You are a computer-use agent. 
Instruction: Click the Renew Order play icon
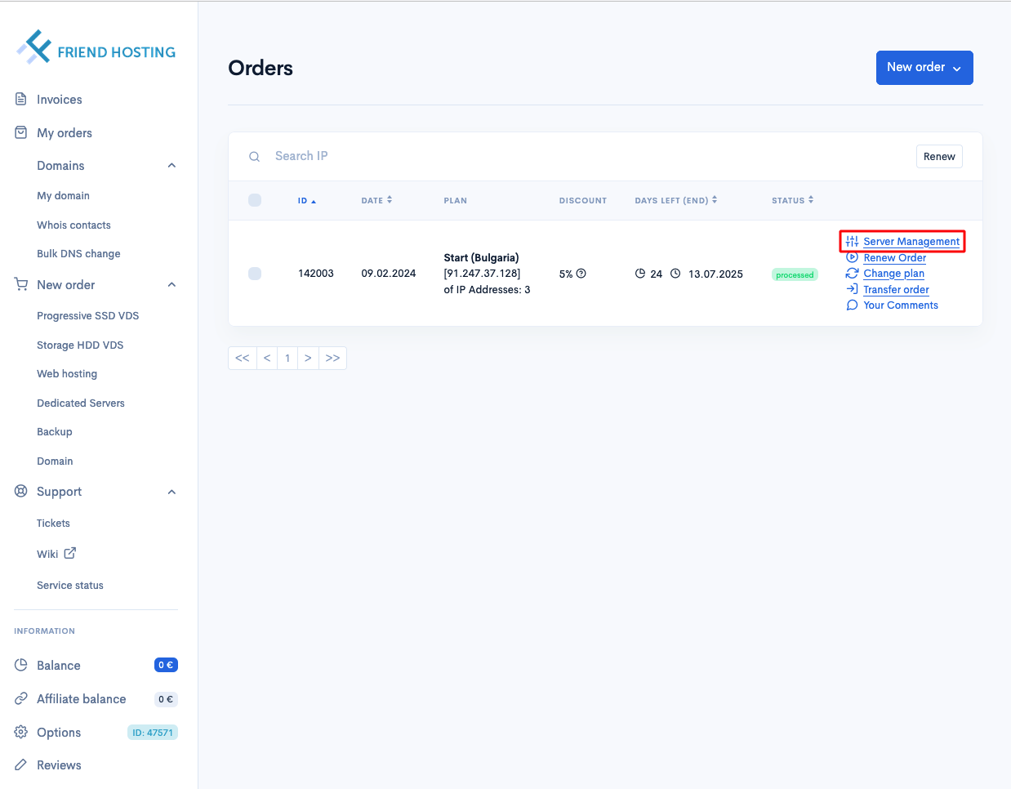852,257
